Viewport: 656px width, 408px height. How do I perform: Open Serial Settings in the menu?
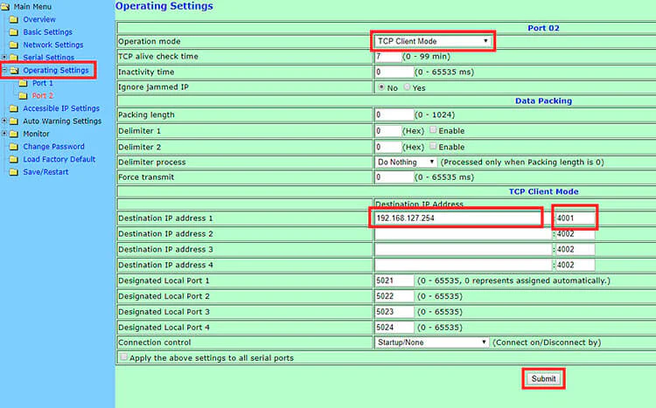point(48,58)
